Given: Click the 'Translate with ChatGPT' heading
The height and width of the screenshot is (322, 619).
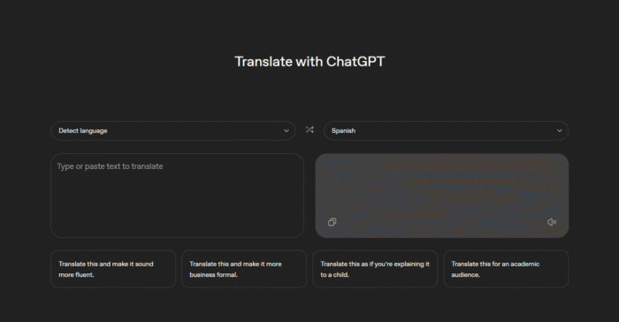Looking at the screenshot, I should click(309, 62).
